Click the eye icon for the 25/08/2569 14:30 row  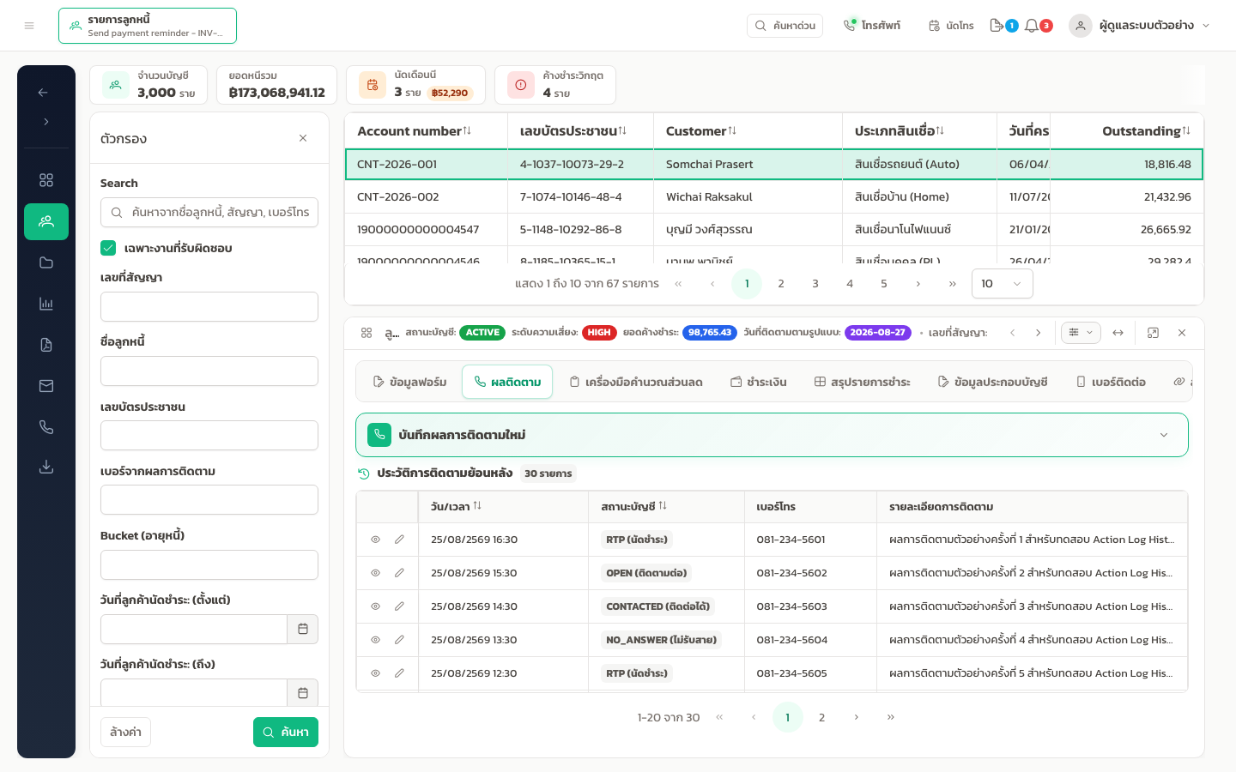(x=375, y=606)
